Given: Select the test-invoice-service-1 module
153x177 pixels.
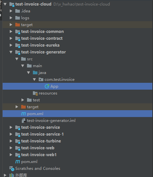Looking at the screenshot, I should click(42, 134).
